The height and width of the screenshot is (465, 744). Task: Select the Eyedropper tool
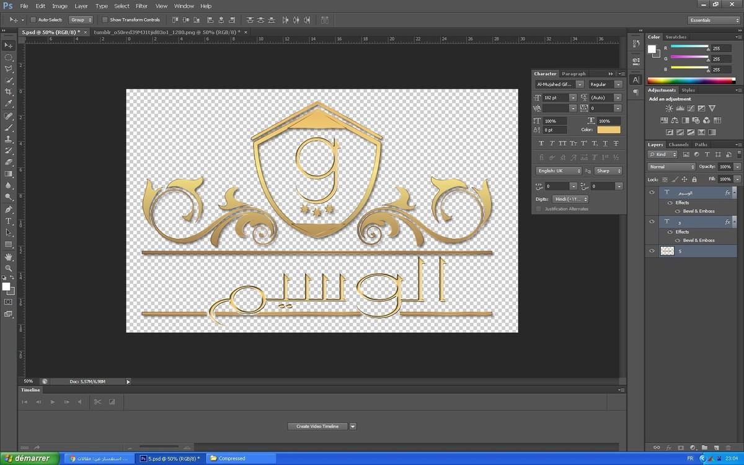[9, 104]
